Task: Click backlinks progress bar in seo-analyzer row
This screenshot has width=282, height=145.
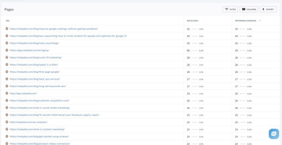Action: (x=195, y=122)
